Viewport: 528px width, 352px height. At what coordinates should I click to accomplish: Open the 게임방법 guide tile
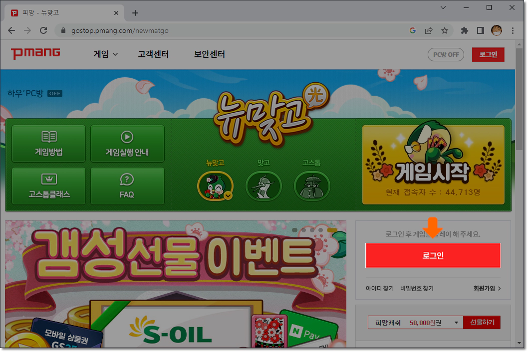(49, 144)
